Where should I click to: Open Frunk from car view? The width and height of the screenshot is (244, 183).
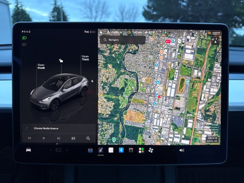point(41,66)
